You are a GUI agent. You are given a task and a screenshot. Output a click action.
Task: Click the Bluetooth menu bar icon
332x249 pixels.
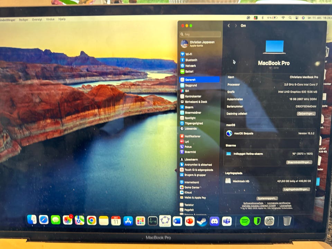click(262, 18)
